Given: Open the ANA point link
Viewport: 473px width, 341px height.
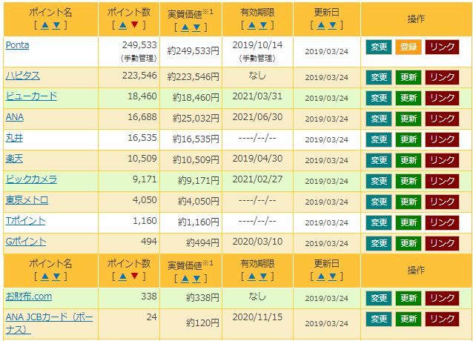Looking at the screenshot, I should (15, 117).
